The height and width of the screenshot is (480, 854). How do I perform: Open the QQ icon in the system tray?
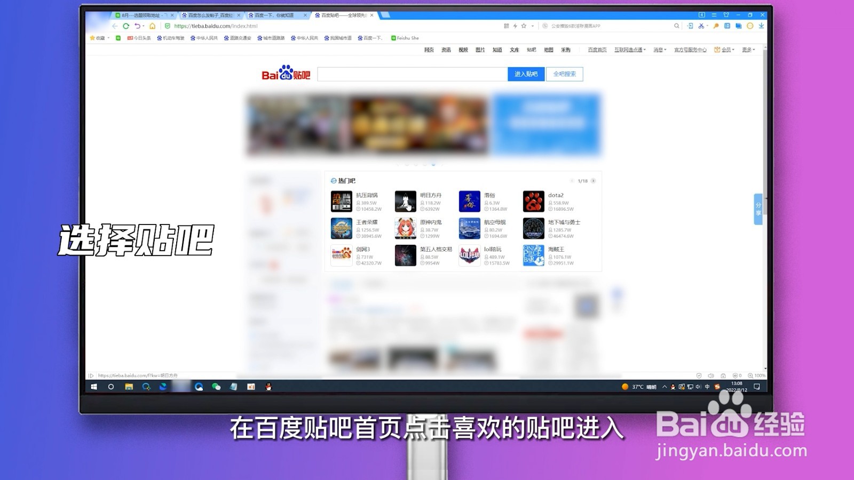click(673, 387)
